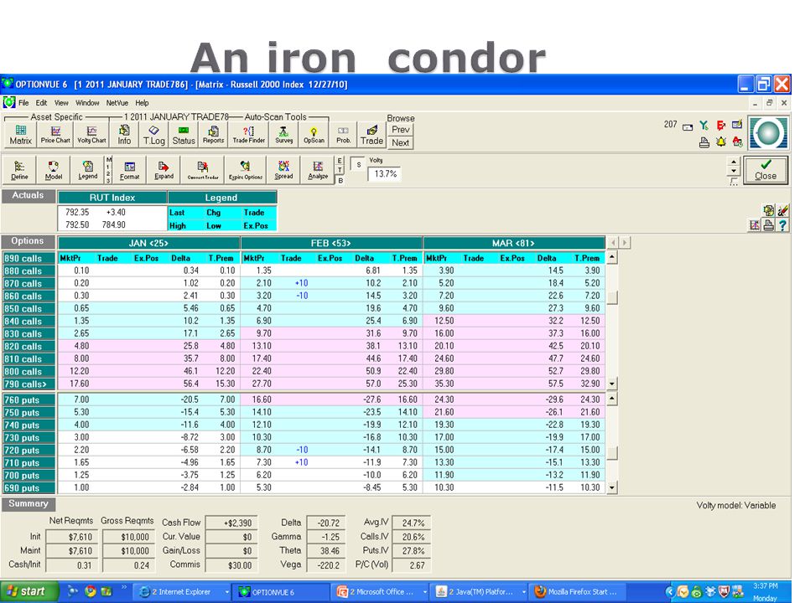Click the Prob. calculator button

tap(344, 135)
